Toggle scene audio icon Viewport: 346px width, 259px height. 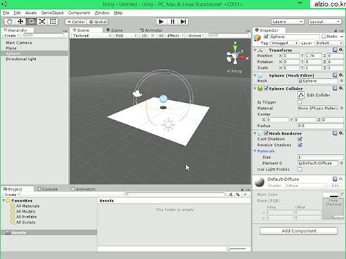(161, 35)
